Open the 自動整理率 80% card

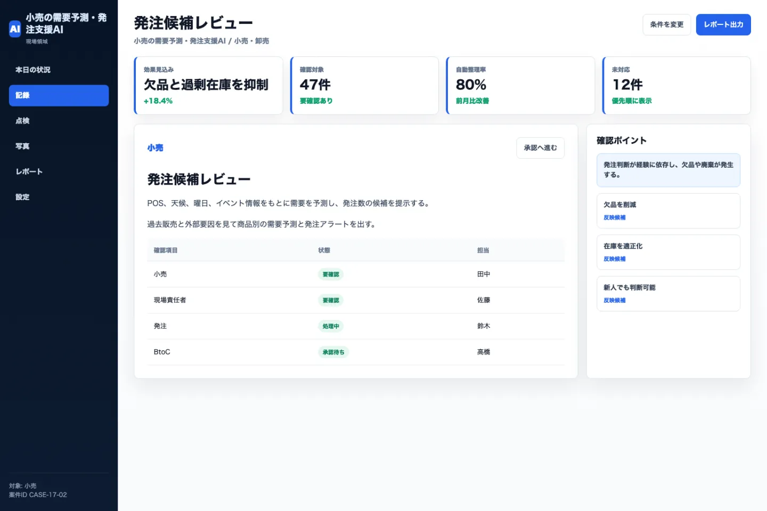click(x=520, y=85)
